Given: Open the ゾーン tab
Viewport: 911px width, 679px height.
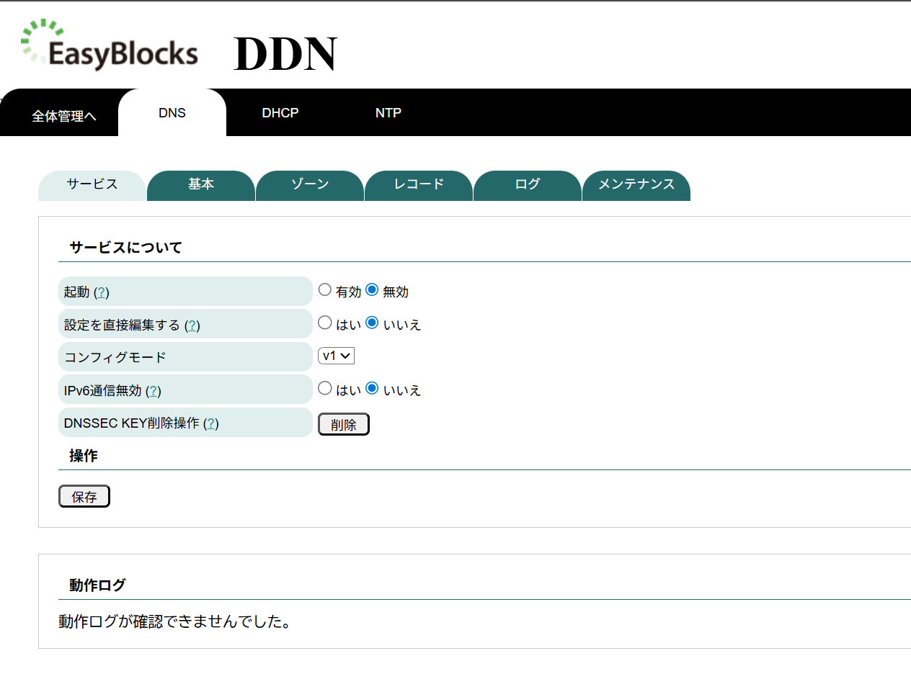Looking at the screenshot, I should 309,184.
